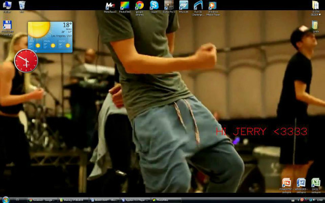The width and height of the screenshot is (325, 203).
Task: Open the floppy disk shortcut icon
Action: (7, 27)
